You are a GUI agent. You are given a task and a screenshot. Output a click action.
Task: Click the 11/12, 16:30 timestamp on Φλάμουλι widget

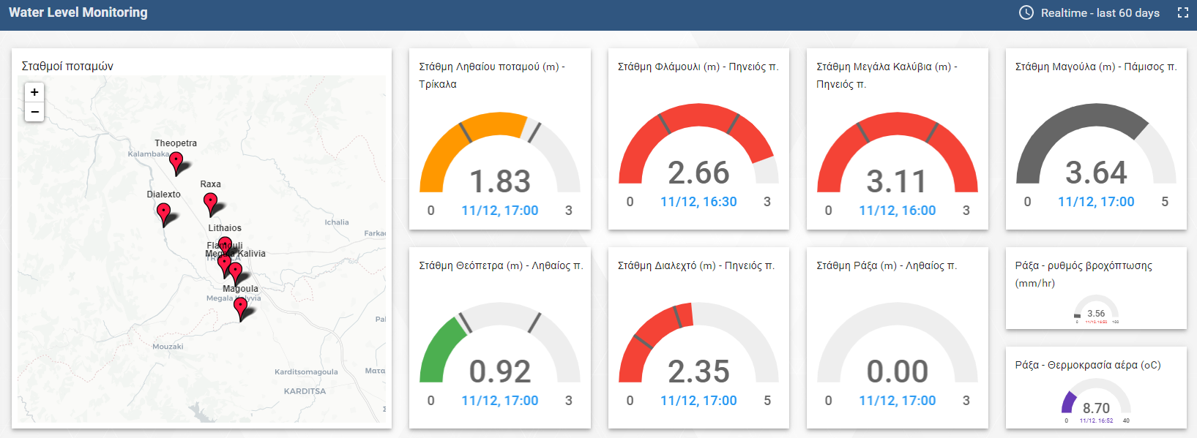[699, 202]
